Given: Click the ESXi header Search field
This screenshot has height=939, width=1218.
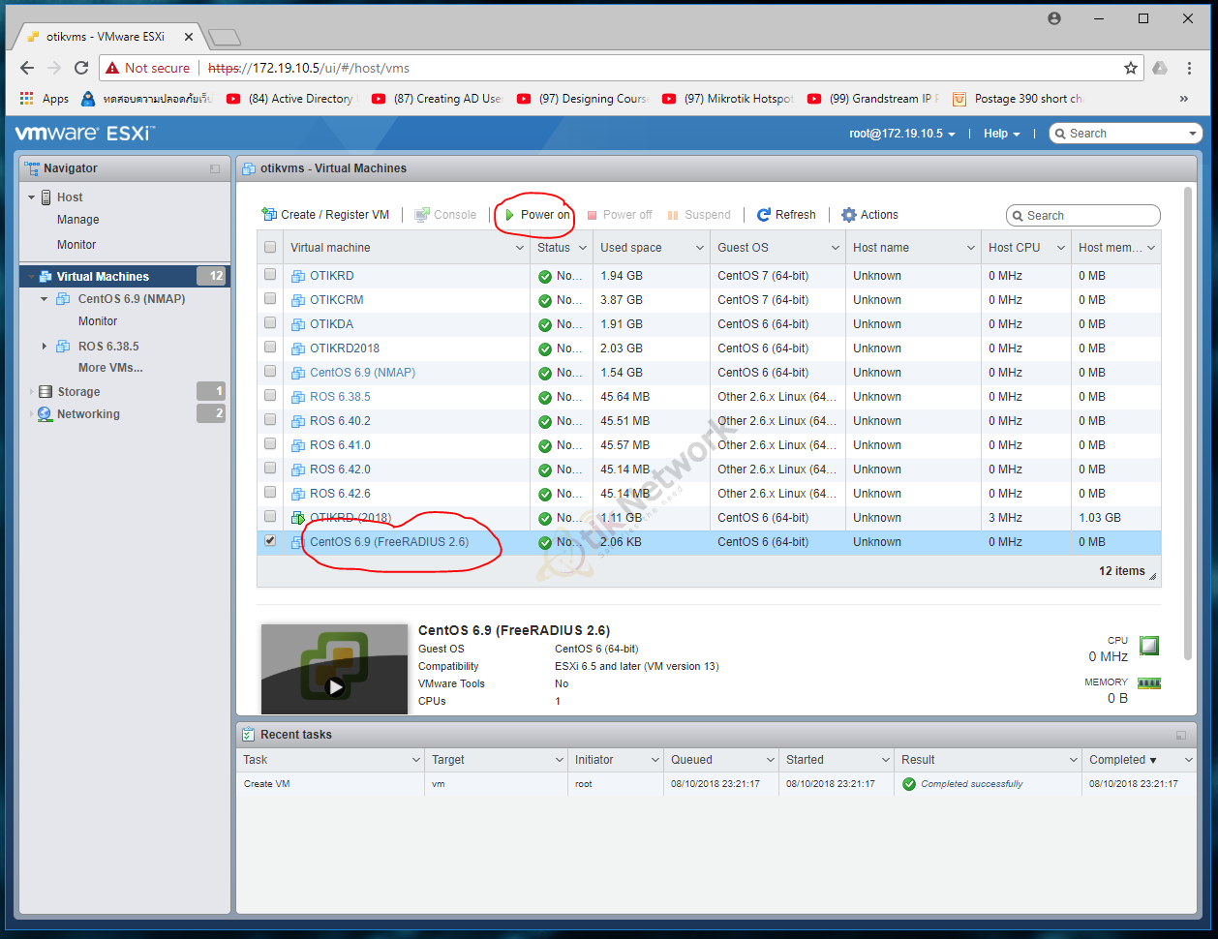Looking at the screenshot, I should (x=1126, y=134).
